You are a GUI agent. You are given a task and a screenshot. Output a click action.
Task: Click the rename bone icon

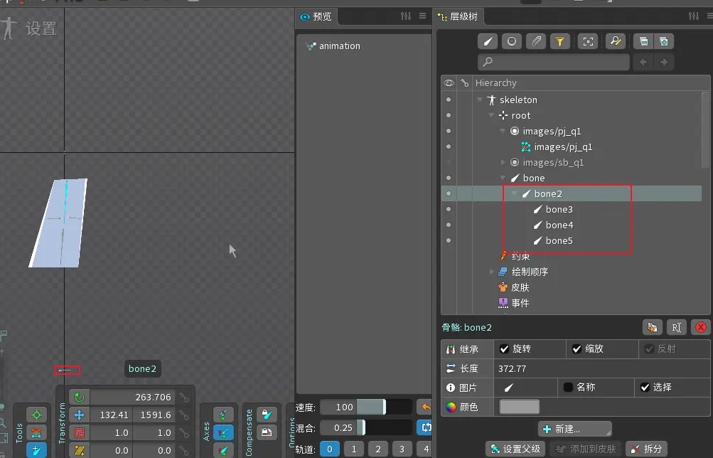(x=677, y=327)
